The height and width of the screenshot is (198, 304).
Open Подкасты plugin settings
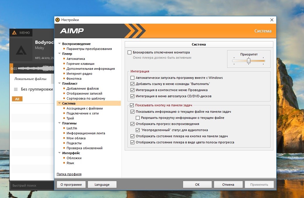point(74,143)
